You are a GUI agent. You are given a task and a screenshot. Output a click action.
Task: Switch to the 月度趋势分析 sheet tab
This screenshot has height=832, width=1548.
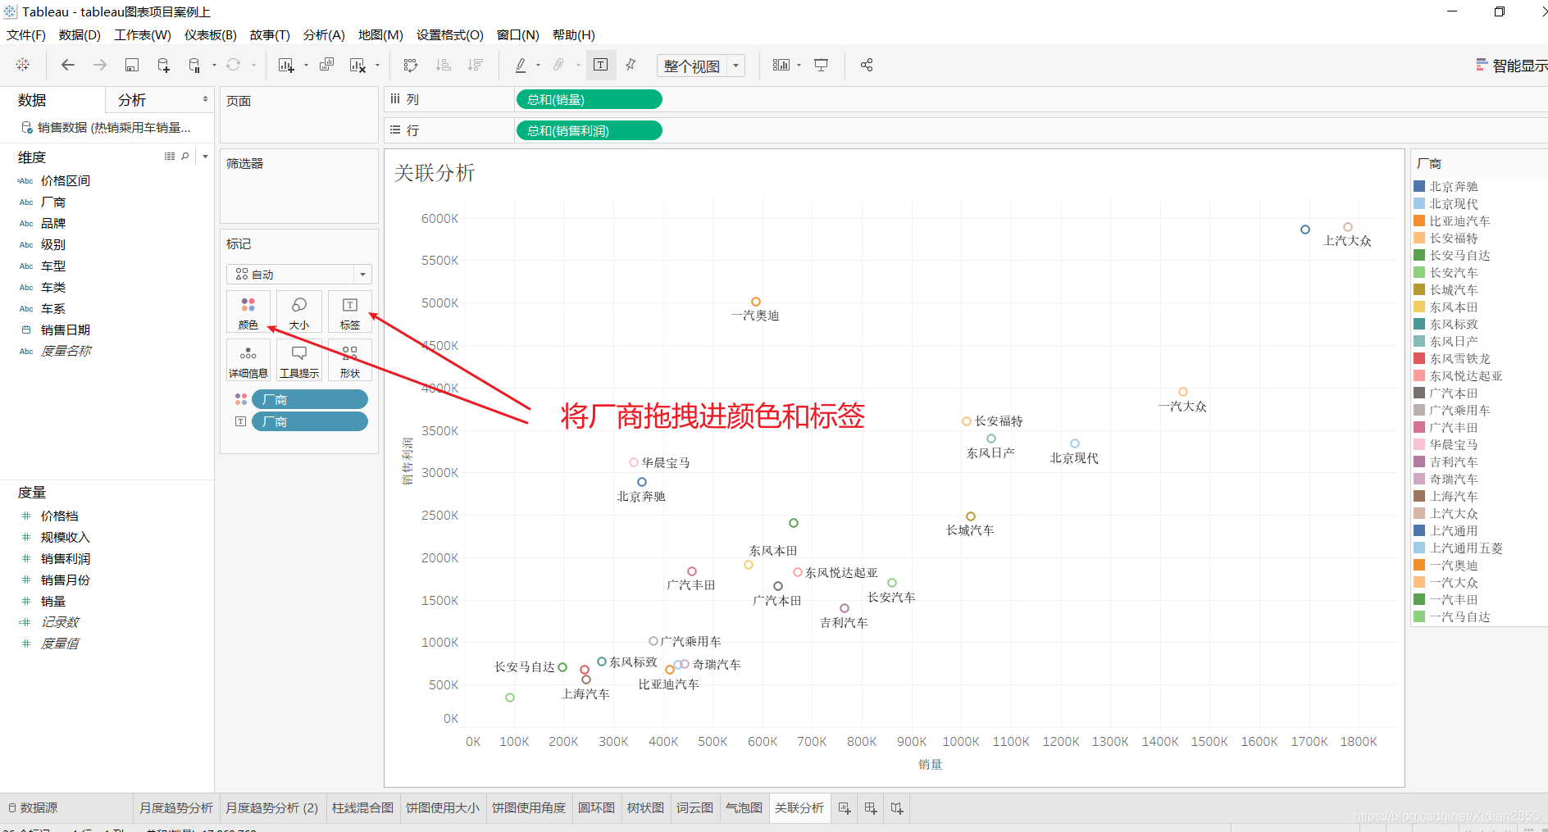176,807
